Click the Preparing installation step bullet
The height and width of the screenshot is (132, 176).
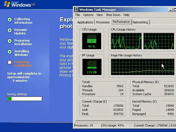[x=10, y=41]
